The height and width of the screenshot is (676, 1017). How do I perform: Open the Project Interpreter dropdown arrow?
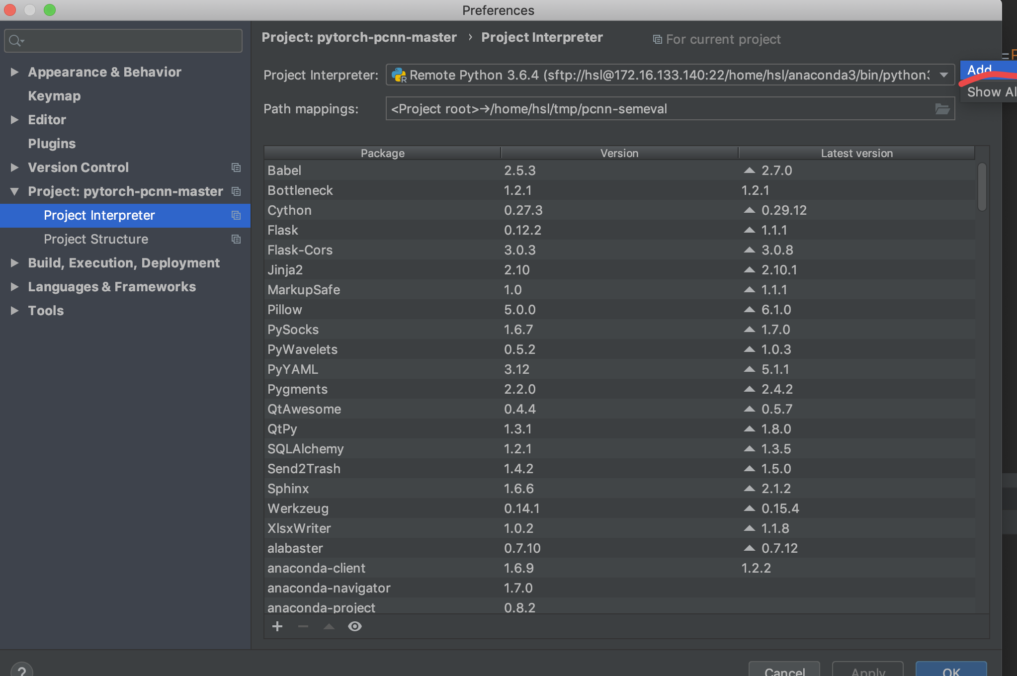click(943, 75)
